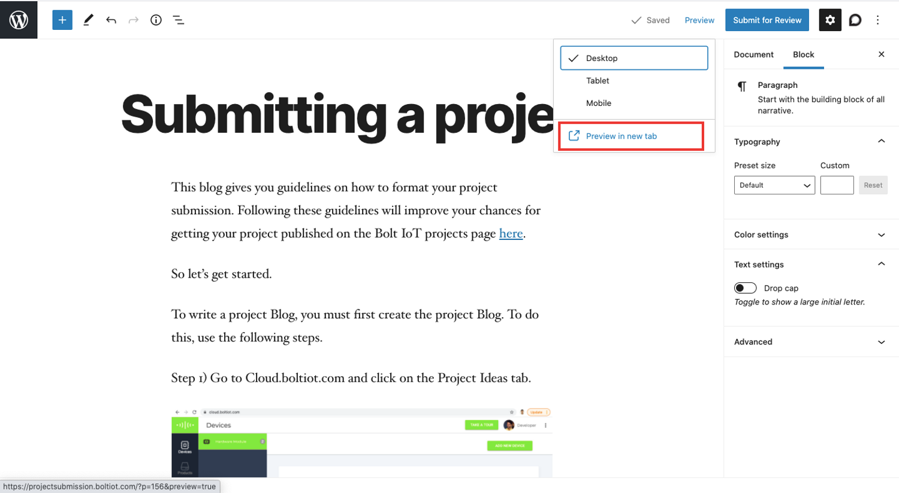This screenshot has height=493, width=899.
Task: Expand the Color settings panel
Action: [810, 235]
